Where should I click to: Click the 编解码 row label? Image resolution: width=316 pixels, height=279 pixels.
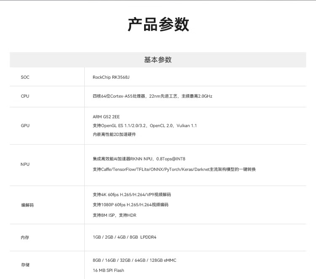[x=27, y=205]
